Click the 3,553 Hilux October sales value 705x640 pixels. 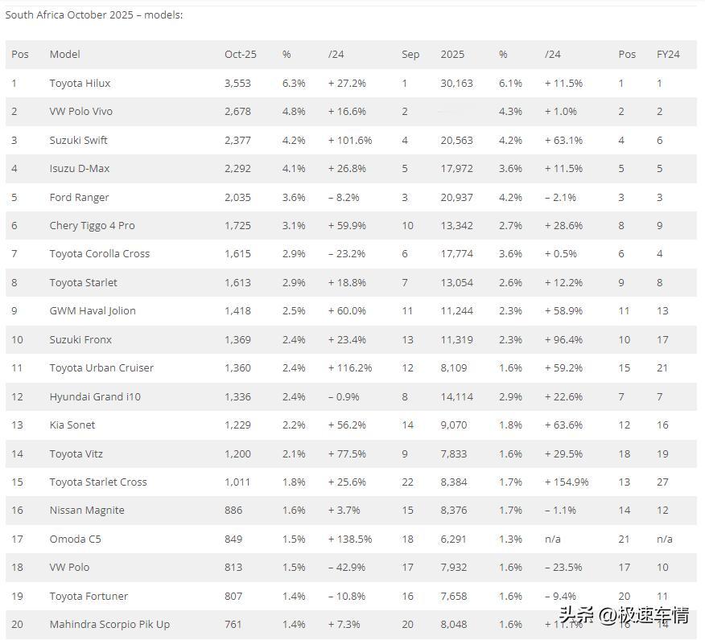[237, 84]
